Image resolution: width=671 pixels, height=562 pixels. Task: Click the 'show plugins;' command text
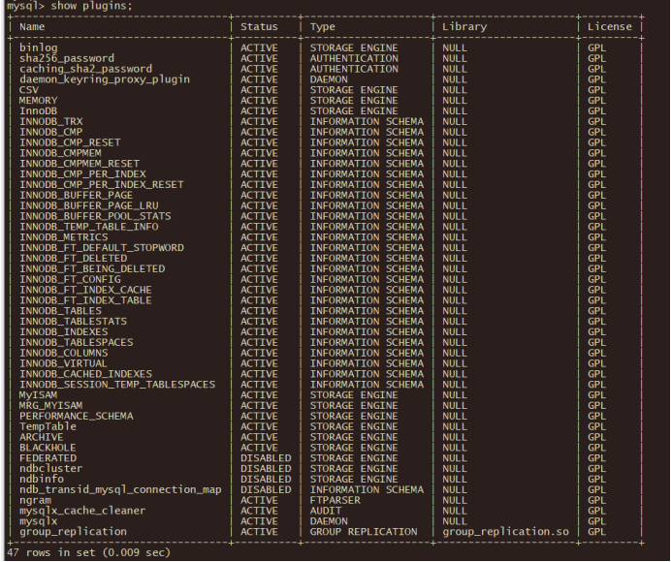(x=91, y=6)
